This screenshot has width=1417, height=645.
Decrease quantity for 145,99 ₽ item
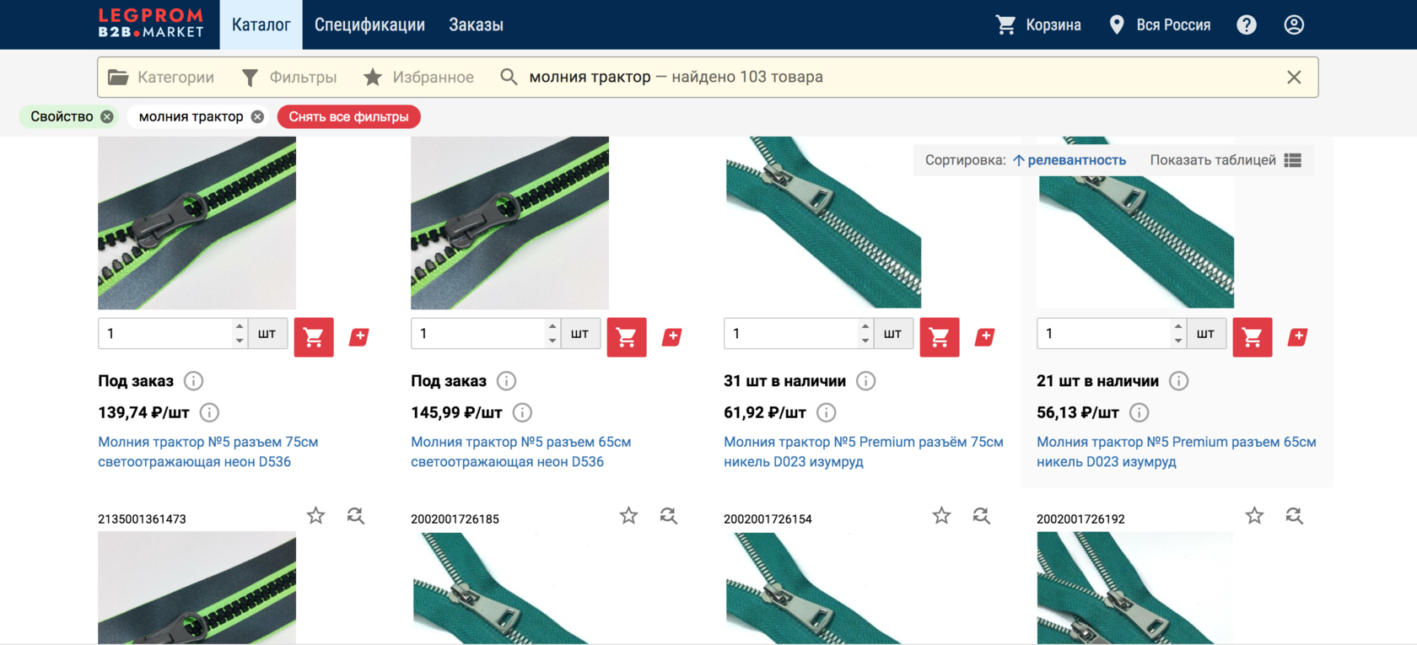(552, 341)
